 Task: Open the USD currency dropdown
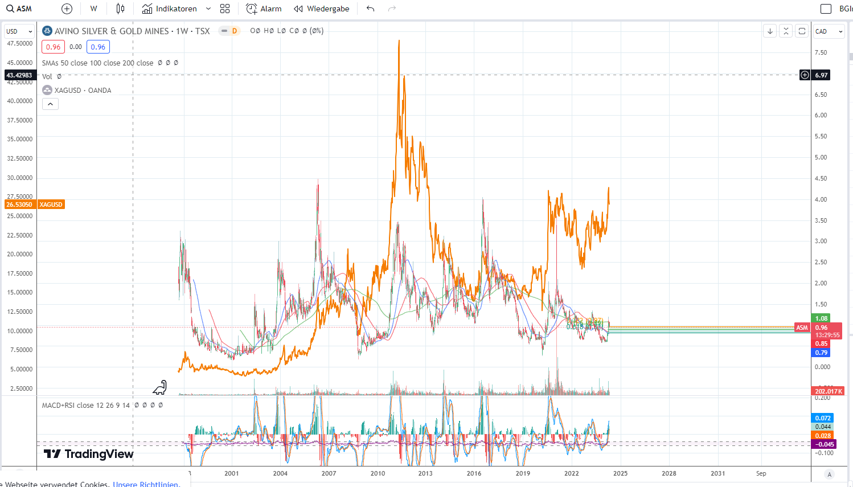[x=19, y=31]
